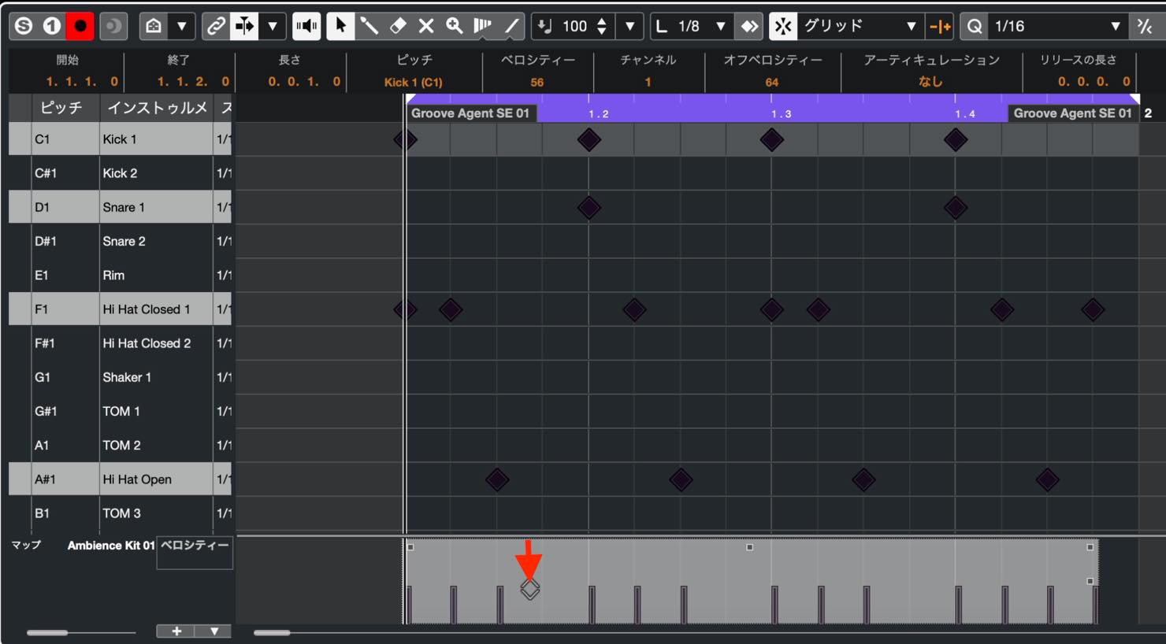Select the Zoom magnifier tool
Viewport: 1166px width, 644px height.
click(x=455, y=26)
